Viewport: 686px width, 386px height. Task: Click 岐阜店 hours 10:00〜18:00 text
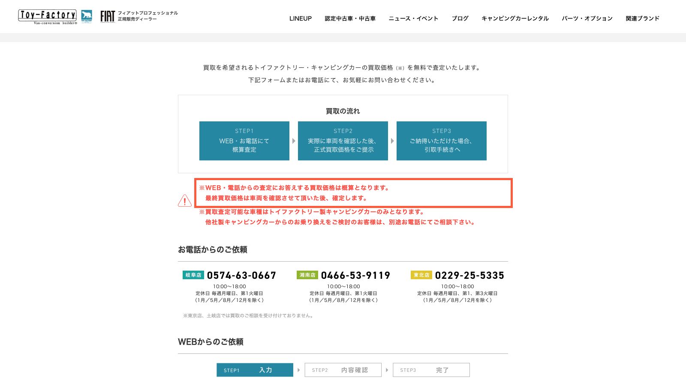tap(229, 286)
